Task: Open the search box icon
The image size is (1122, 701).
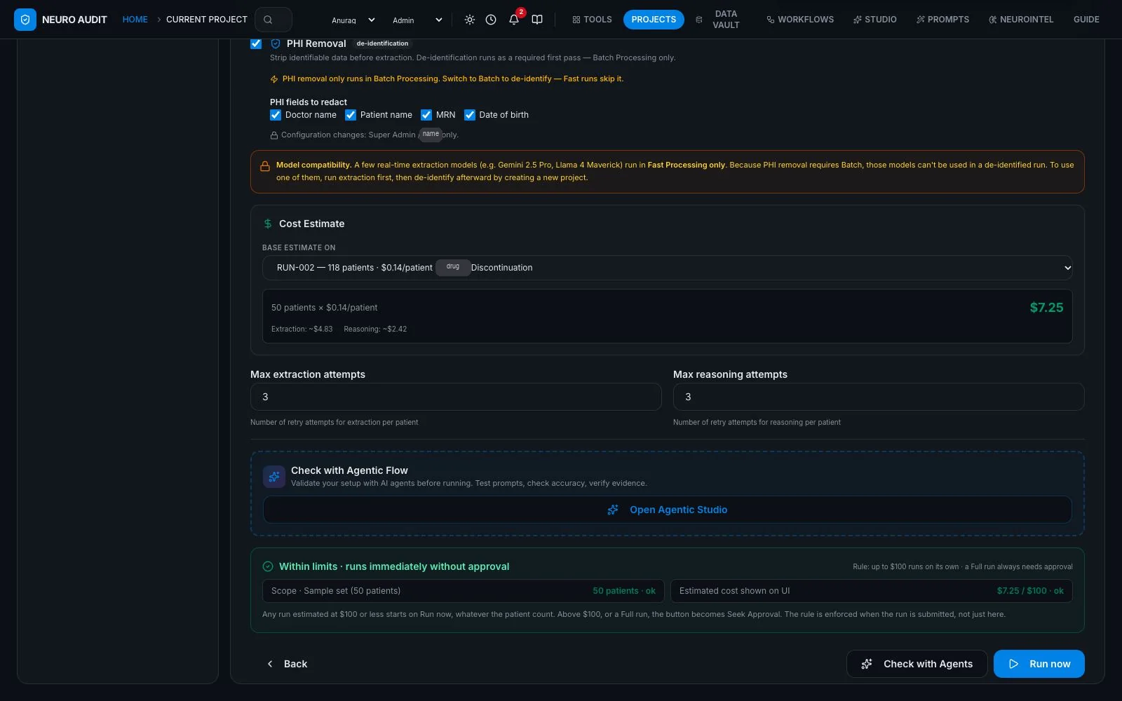Action: [x=268, y=20]
